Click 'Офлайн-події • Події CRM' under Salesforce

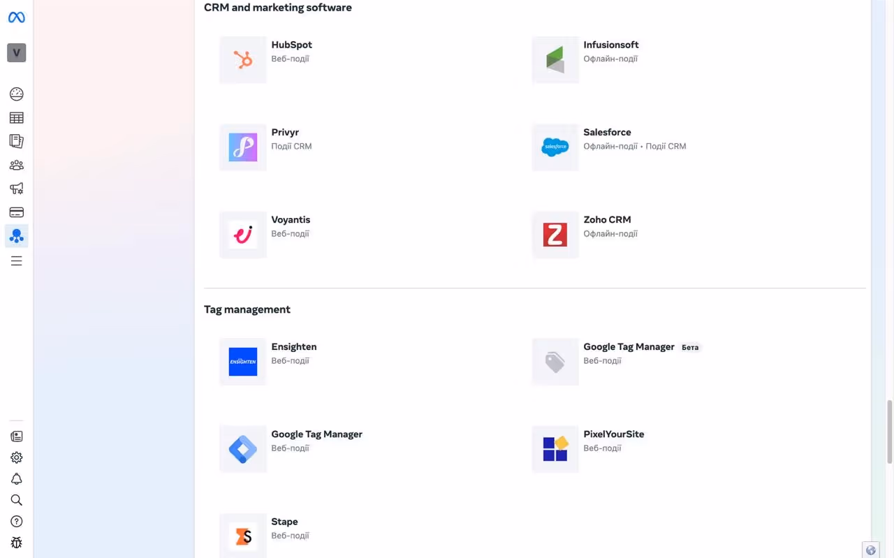[x=635, y=146]
